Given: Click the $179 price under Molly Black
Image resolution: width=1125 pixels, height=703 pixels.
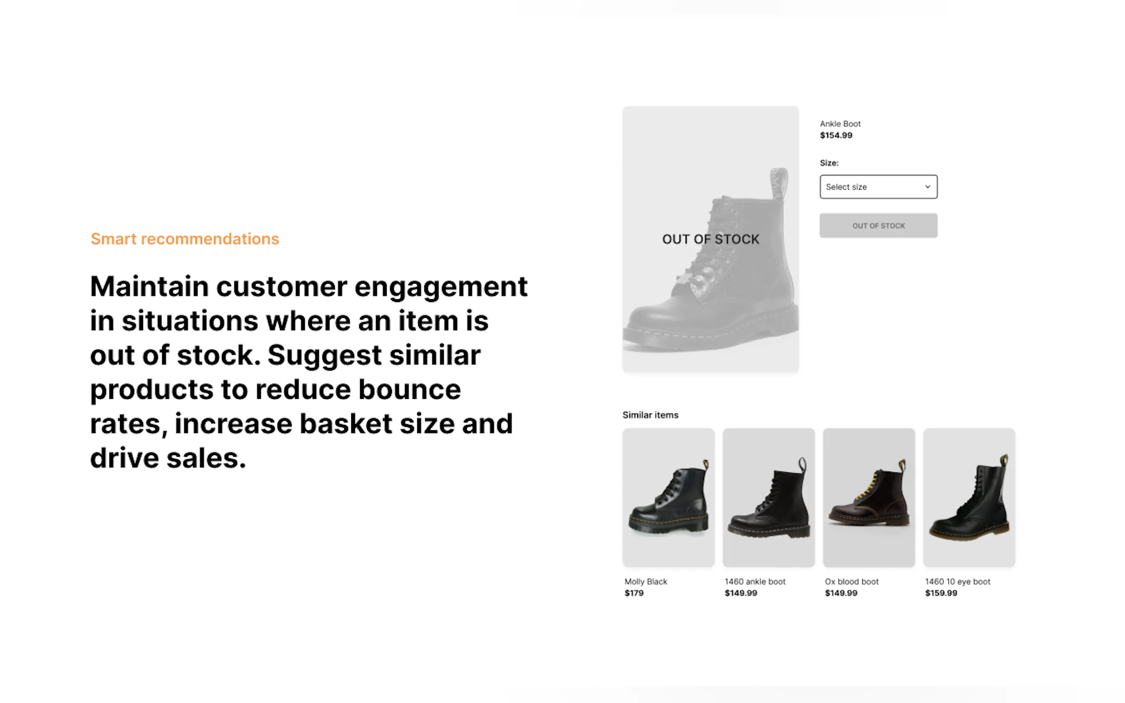Looking at the screenshot, I should [x=634, y=593].
